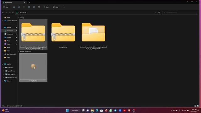
Task: Open New Volume (D:) under quick access
Action: pos(10,54)
